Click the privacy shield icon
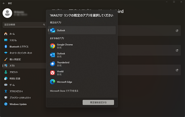The height and width of the screenshot is (117, 185). coord(6,97)
